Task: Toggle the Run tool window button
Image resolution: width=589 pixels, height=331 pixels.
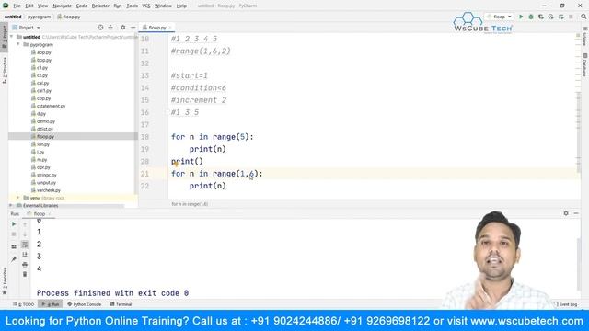Action: (x=51, y=304)
